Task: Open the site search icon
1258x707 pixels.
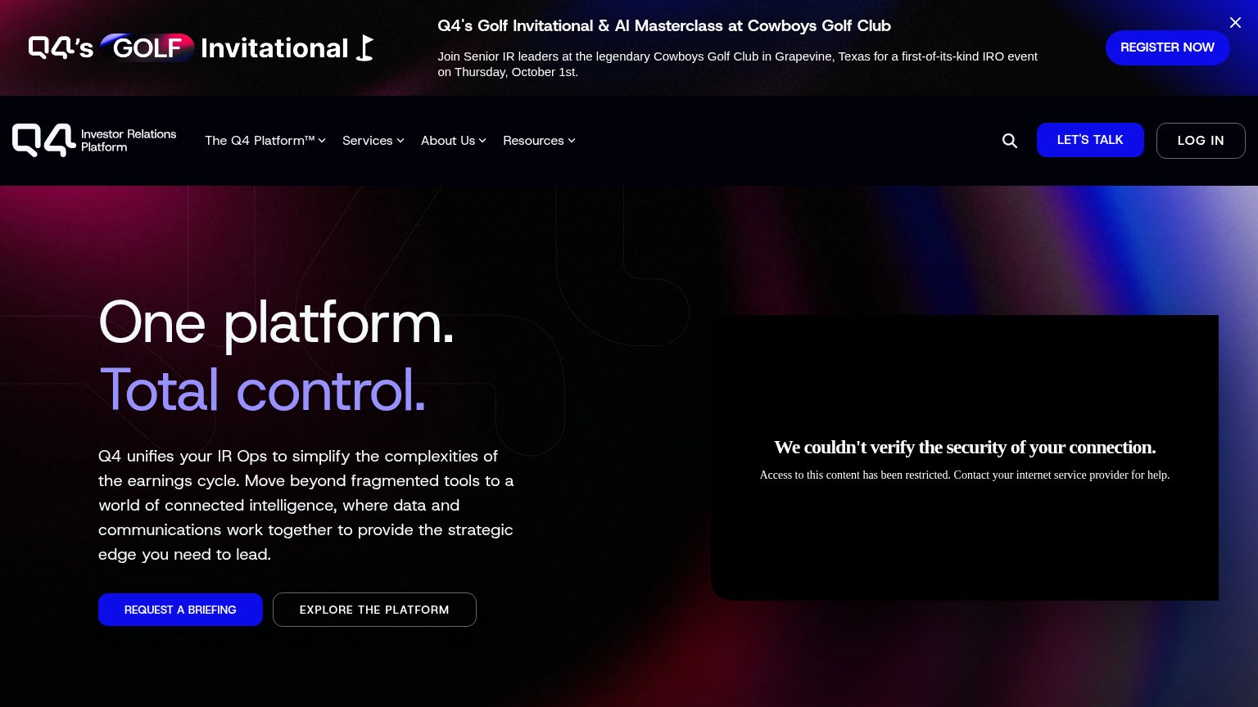Action: (x=1010, y=141)
